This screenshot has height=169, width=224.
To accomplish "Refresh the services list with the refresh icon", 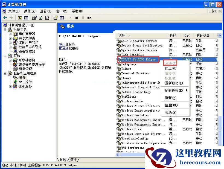I will click(41, 18).
